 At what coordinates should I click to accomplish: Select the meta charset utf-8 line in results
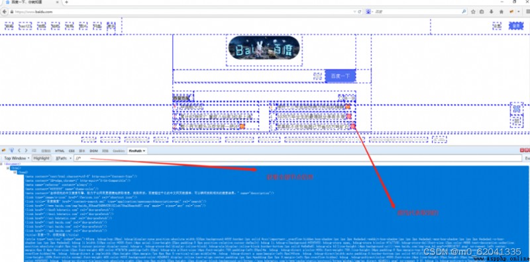tap(81, 176)
